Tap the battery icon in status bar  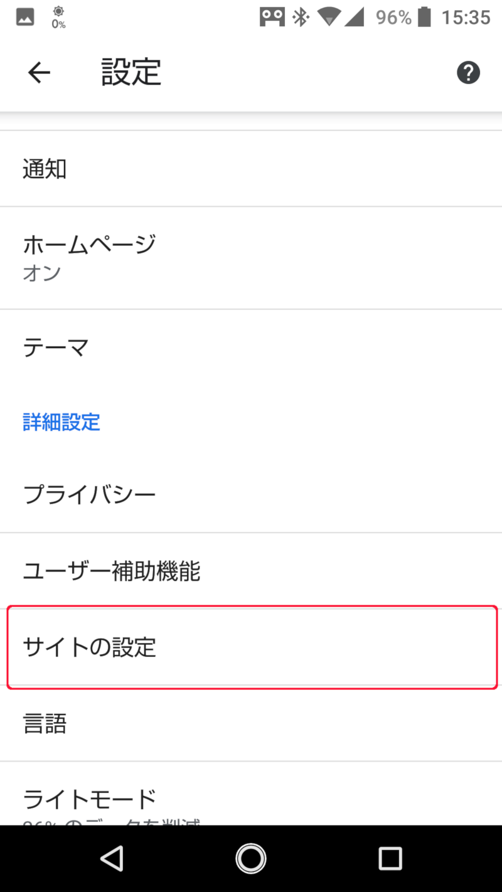pos(426,17)
